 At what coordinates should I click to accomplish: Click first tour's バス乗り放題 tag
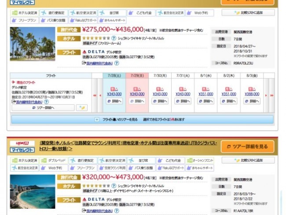tap(54, 20)
